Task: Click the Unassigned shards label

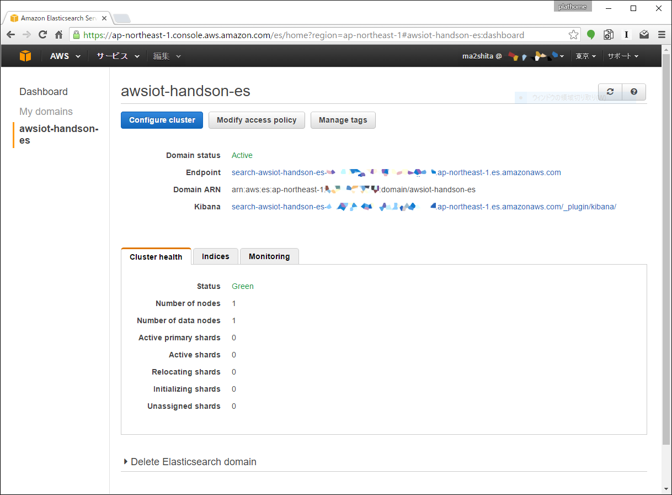Action: tap(184, 406)
